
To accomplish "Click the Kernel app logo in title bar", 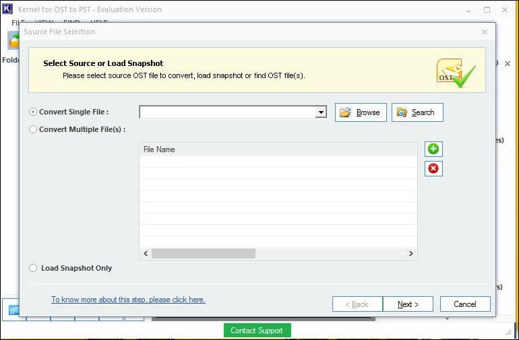I will (7, 9).
